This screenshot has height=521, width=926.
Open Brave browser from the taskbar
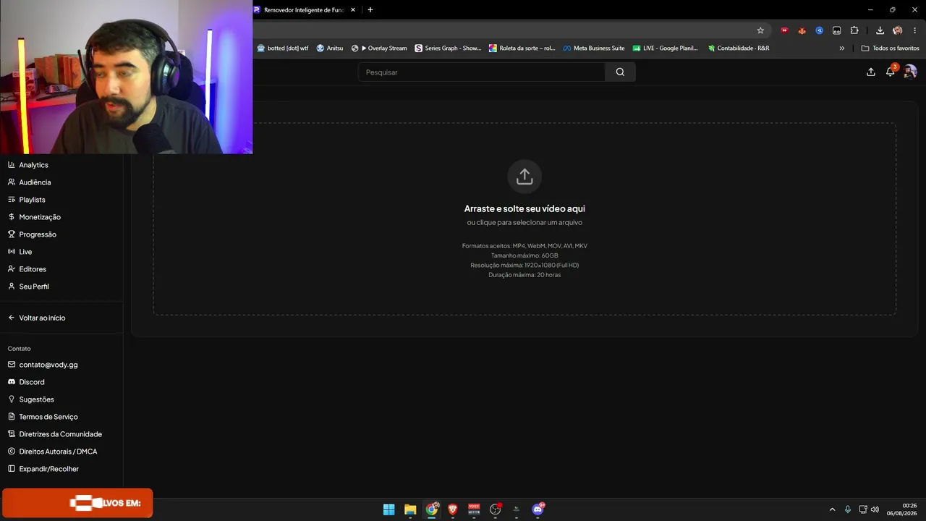point(453,509)
